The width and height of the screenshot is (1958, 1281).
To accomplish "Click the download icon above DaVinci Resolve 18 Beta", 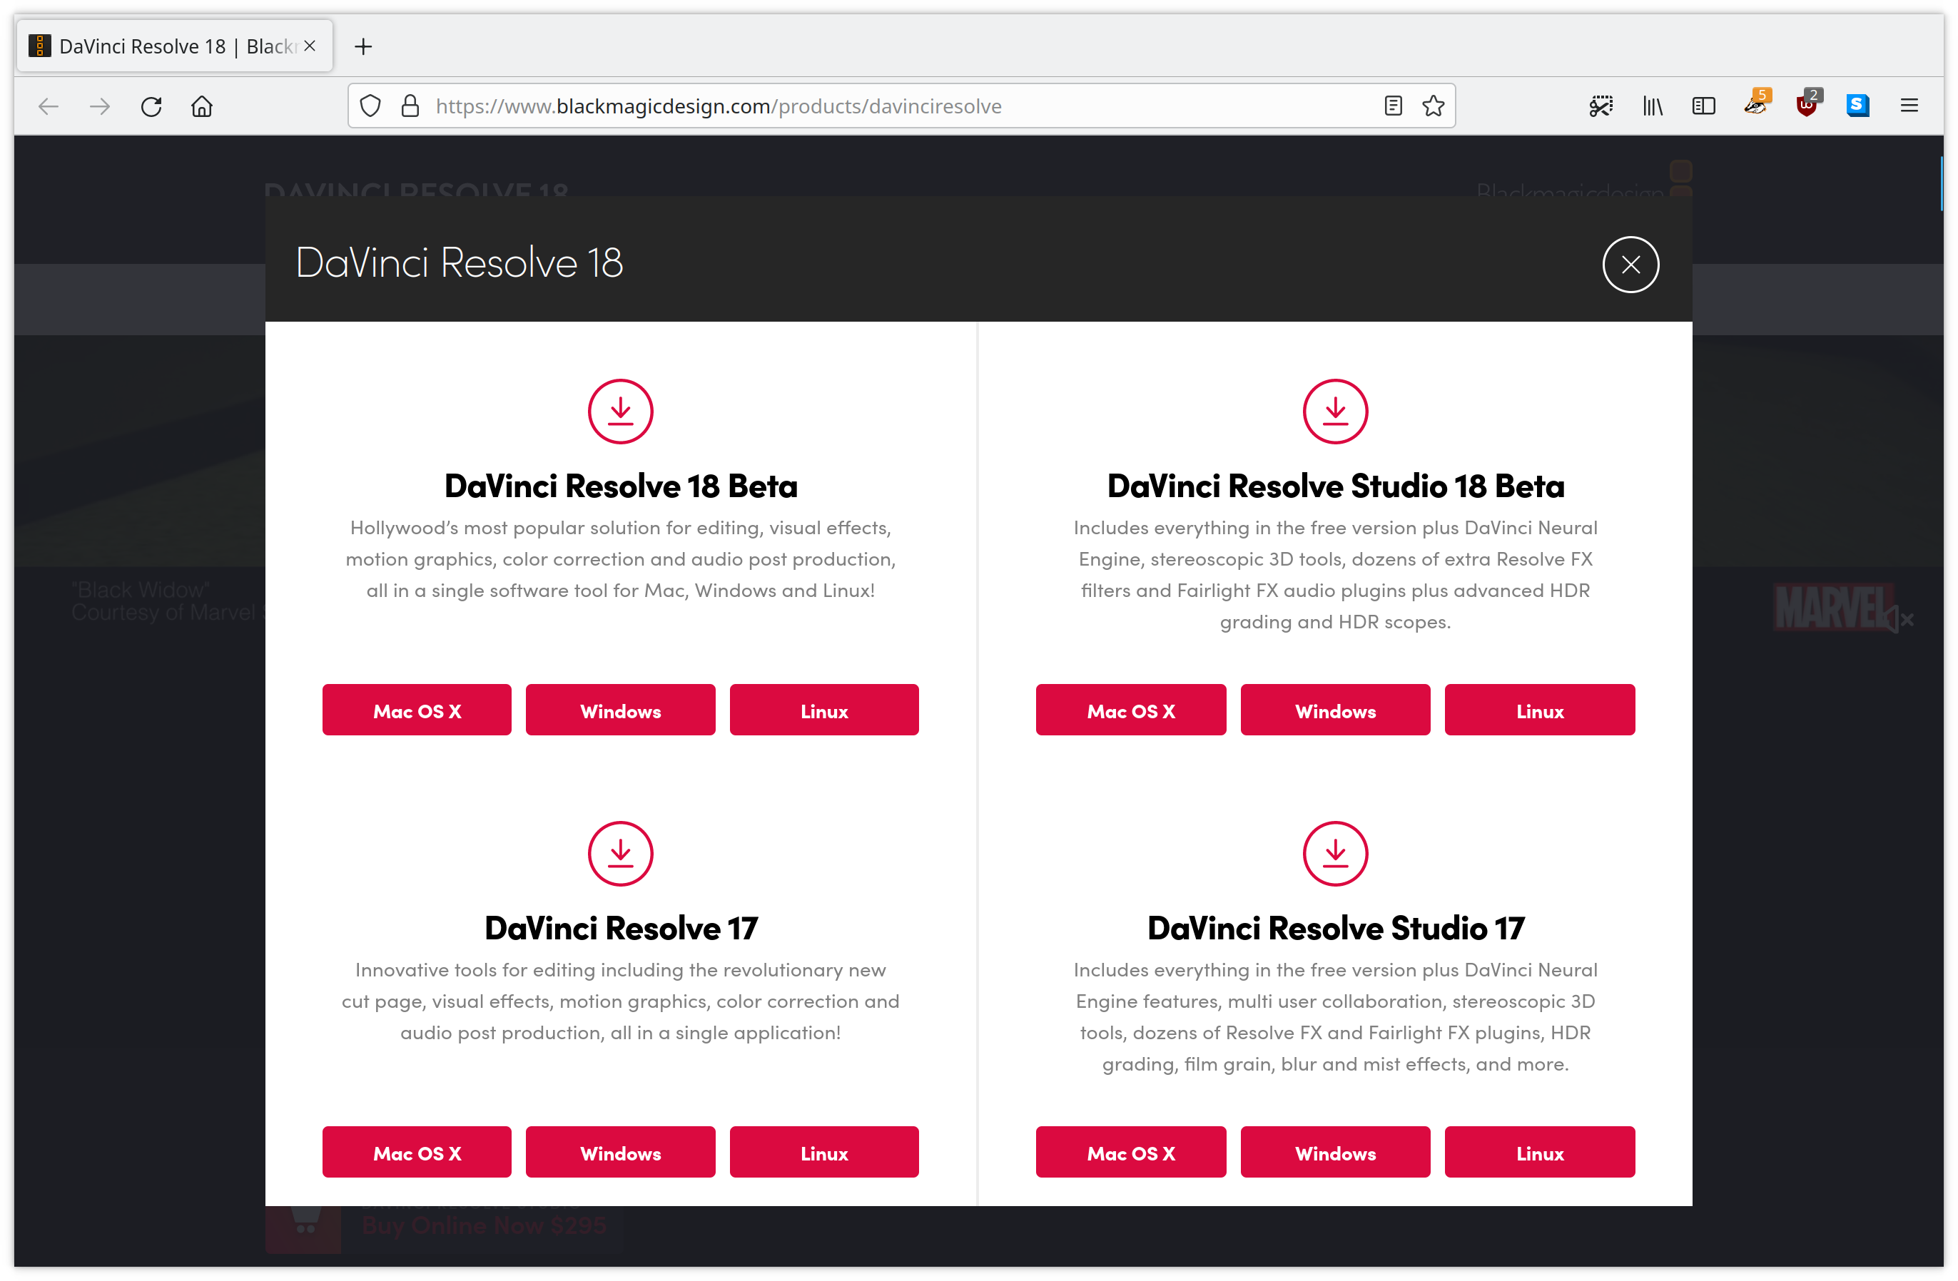I will pyautogui.click(x=620, y=411).
